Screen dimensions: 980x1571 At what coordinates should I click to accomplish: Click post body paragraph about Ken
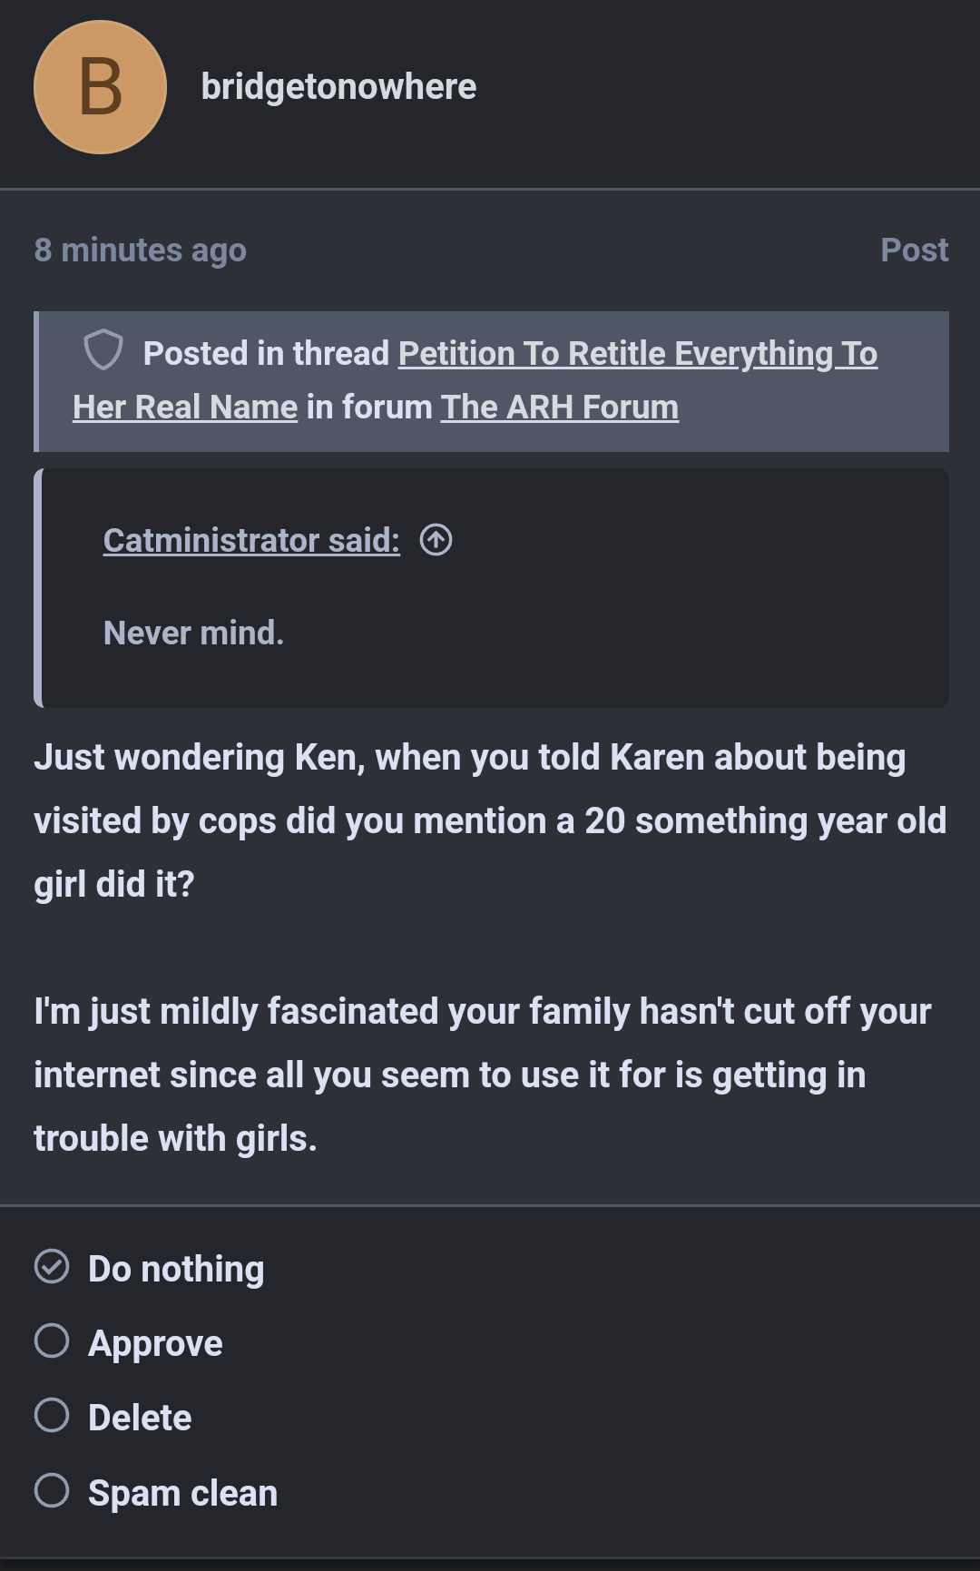tap(490, 820)
